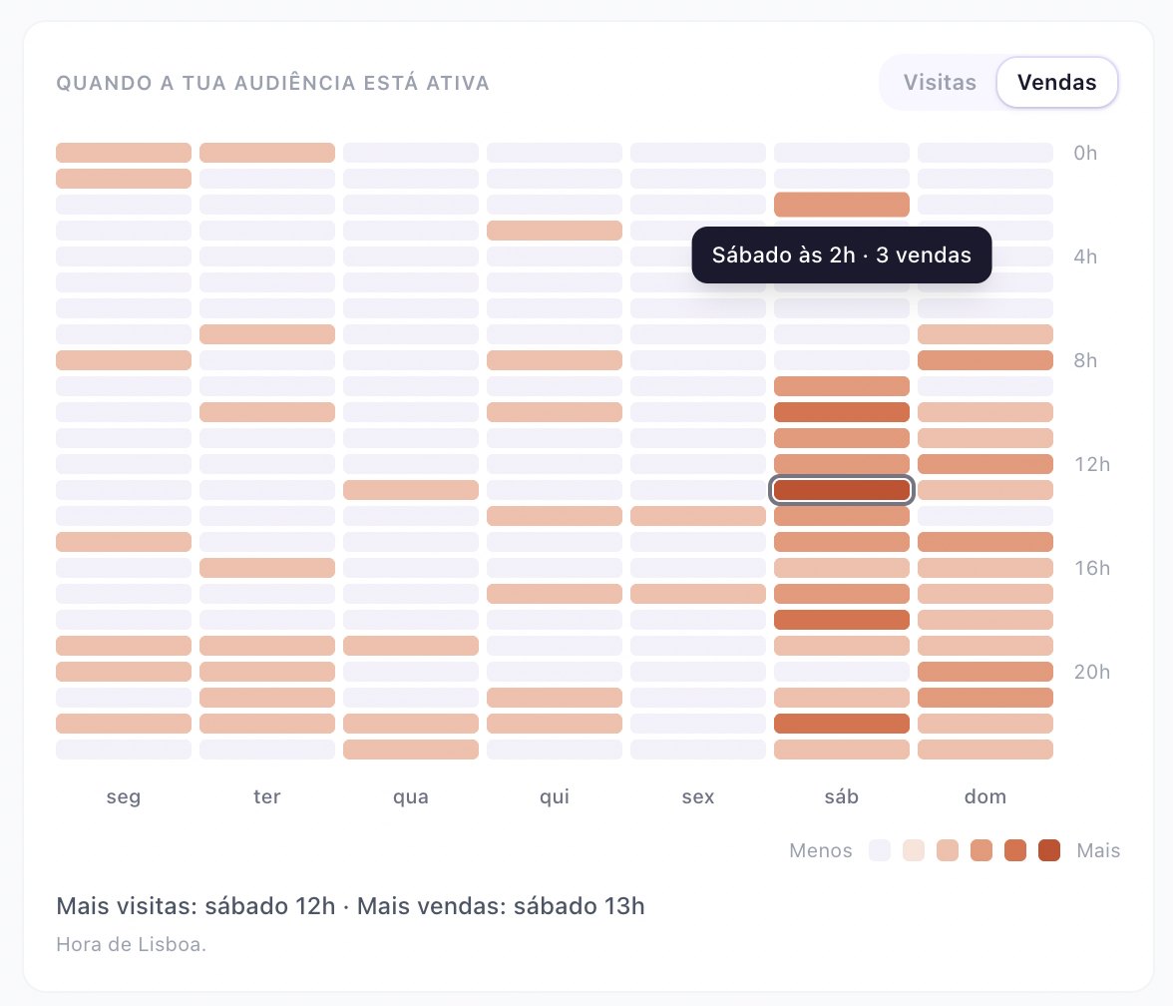Select the domingo 8h heatmap cell
The width and height of the screenshot is (1173, 1006).
click(x=985, y=360)
